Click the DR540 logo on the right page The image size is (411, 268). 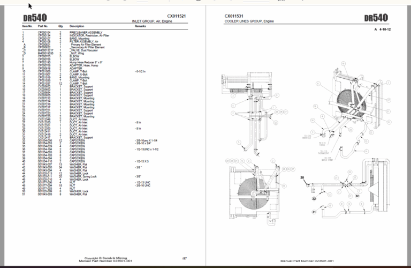click(376, 18)
